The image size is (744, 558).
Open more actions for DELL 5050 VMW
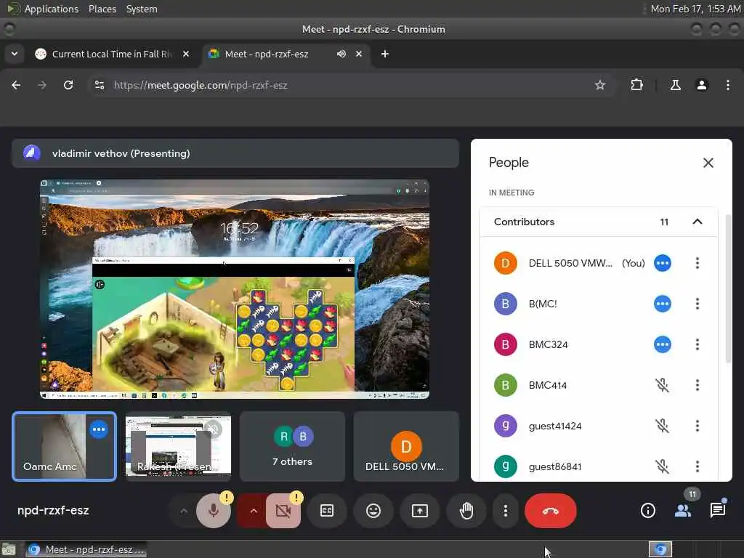pos(697,263)
